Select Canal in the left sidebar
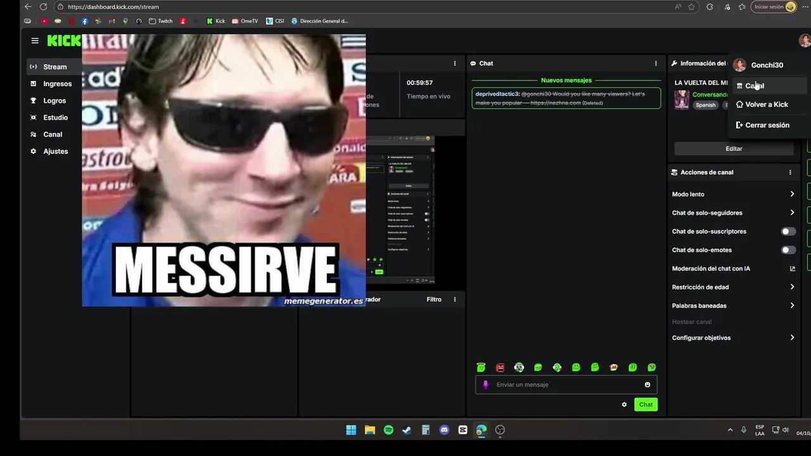This screenshot has width=811, height=456. [x=54, y=134]
